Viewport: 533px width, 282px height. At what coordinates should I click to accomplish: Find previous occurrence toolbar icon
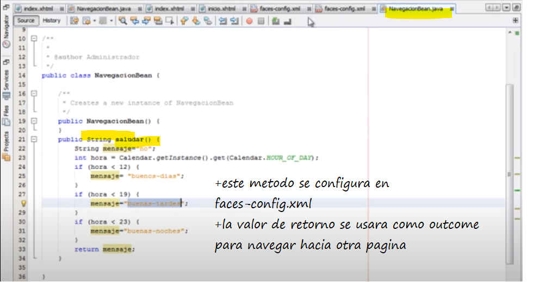point(135,21)
